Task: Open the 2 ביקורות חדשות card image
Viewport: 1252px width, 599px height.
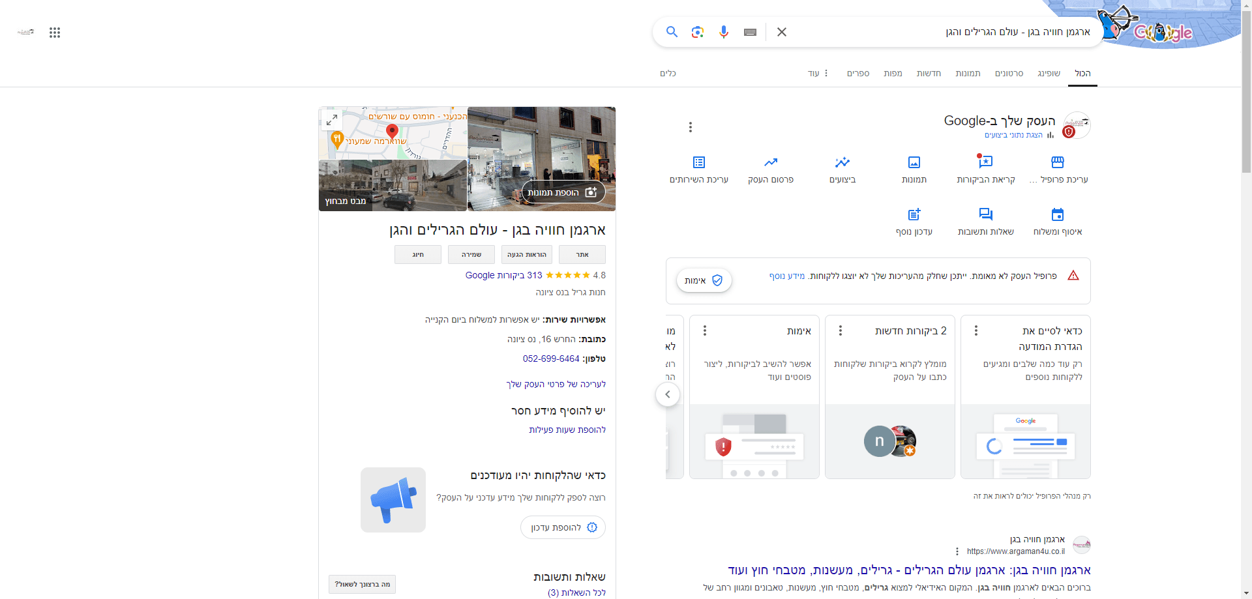Action: click(x=890, y=441)
